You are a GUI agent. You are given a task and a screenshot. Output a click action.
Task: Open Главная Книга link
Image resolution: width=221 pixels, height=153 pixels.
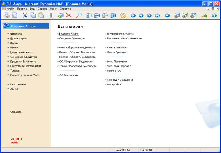click(69, 34)
